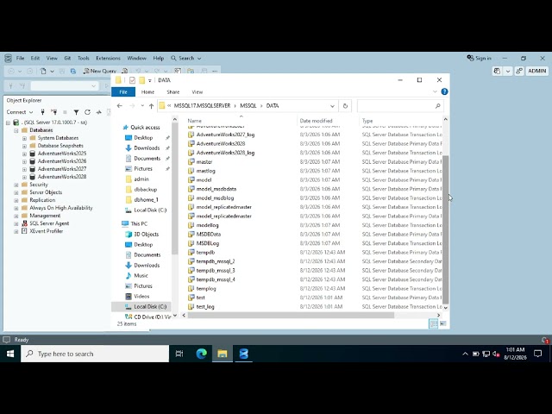Click the Explorer help question mark icon

(444, 91)
